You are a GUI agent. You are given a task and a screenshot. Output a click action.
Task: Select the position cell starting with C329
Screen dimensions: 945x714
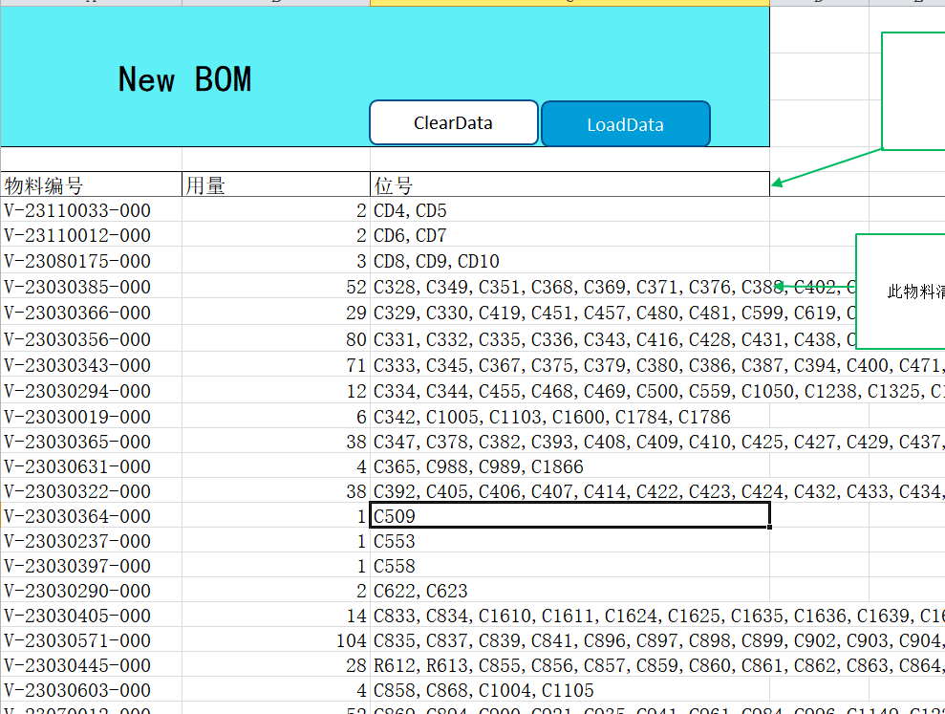coord(570,313)
